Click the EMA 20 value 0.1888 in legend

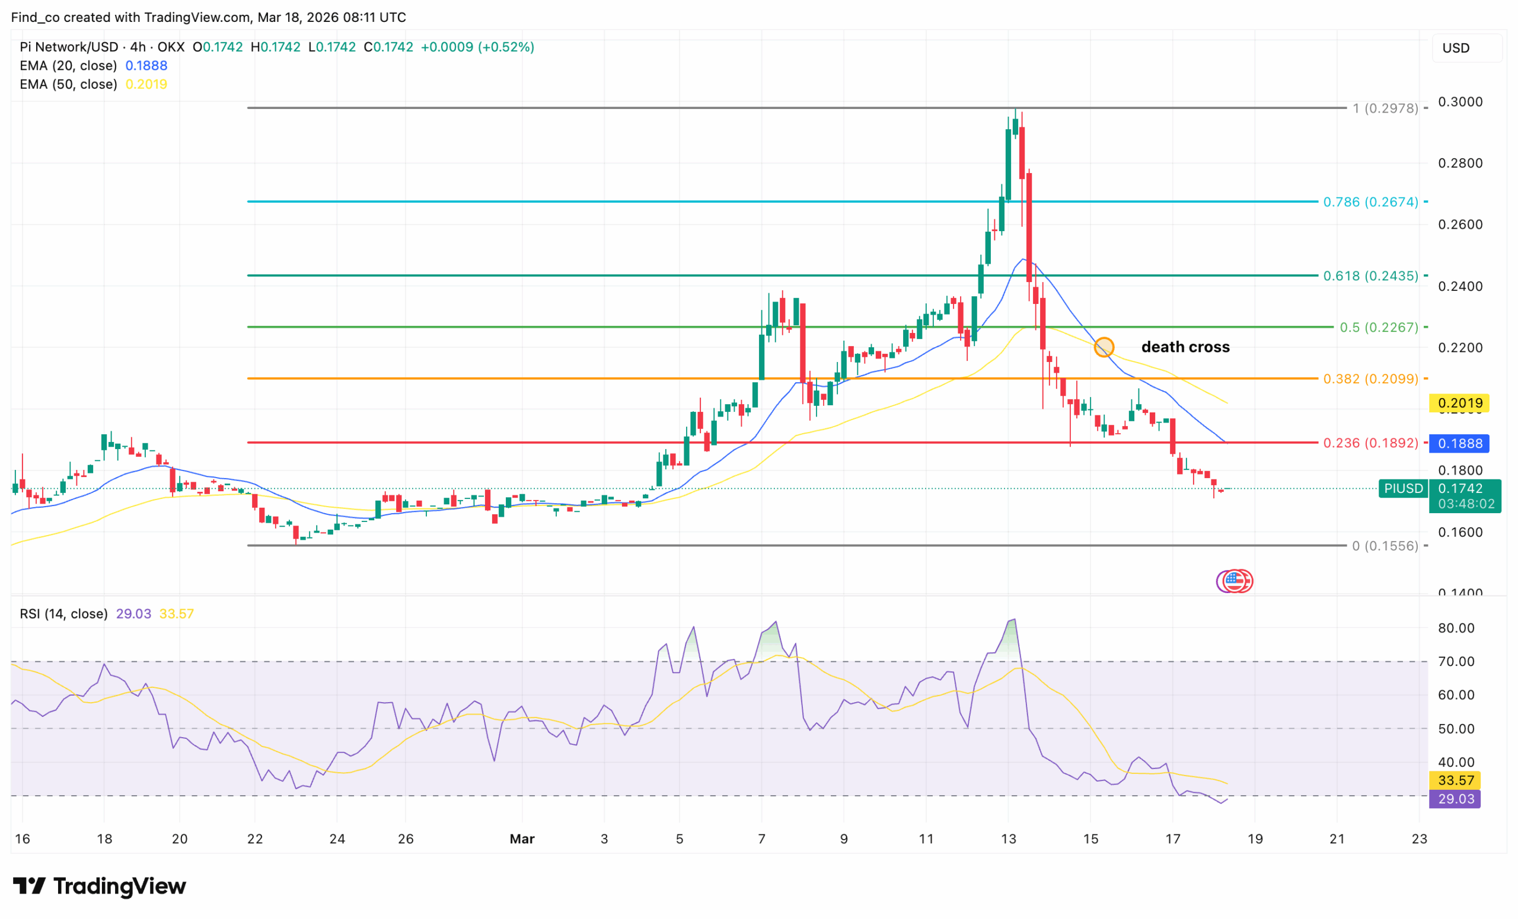pyautogui.click(x=146, y=65)
